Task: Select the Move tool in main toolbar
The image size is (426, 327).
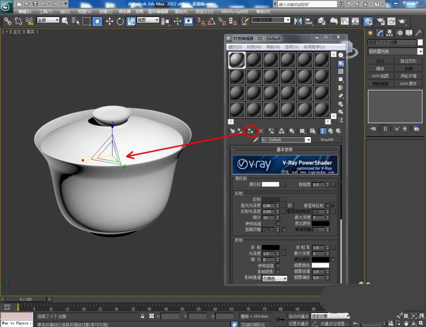Action: click(x=109, y=21)
